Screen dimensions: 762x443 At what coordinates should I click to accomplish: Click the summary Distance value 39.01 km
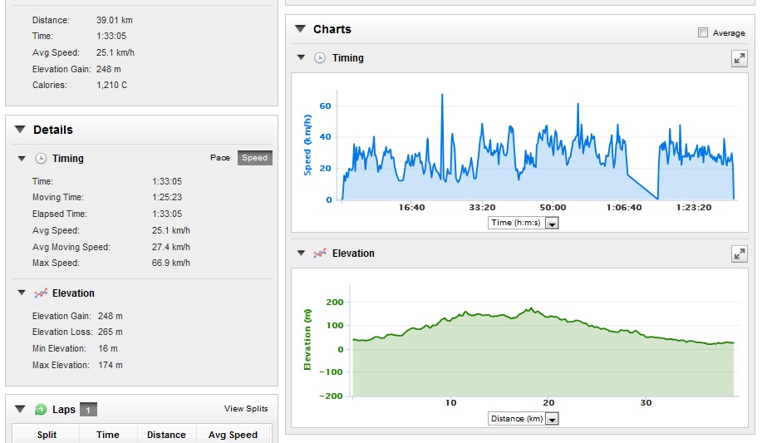114,21
